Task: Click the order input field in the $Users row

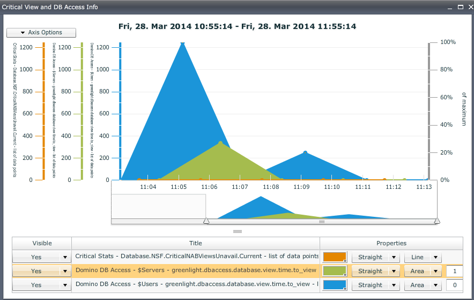Action: (454, 285)
